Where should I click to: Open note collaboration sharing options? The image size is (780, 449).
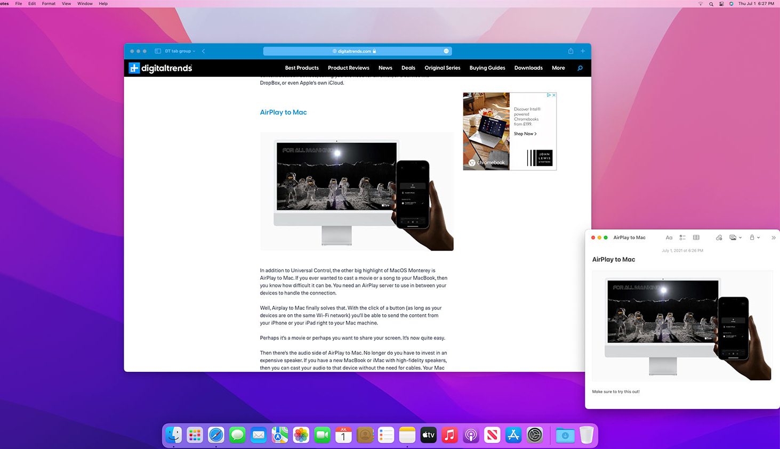tap(719, 238)
